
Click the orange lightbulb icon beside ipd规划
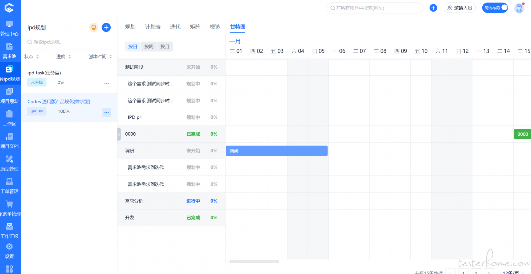pyautogui.click(x=94, y=27)
